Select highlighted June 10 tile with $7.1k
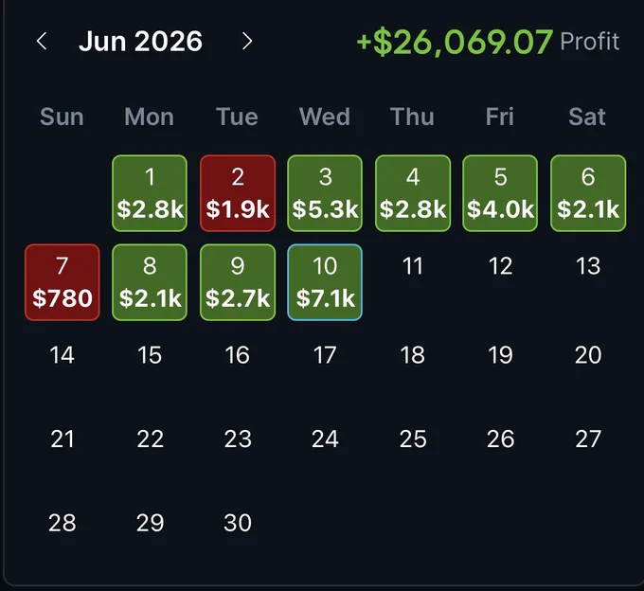Screen dimensions: 644x591 pyautogui.click(x=325, y=282)
